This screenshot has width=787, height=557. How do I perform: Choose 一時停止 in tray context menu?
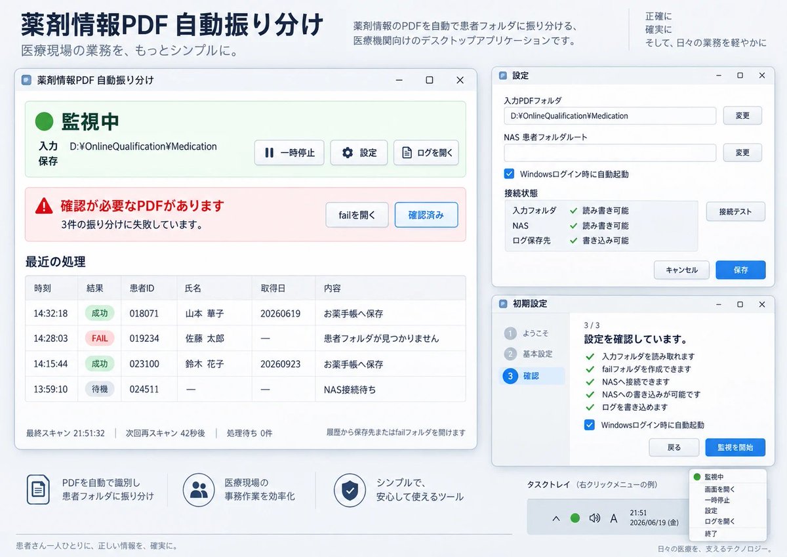click(x=717, y=500)
